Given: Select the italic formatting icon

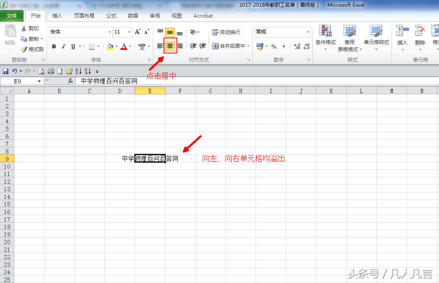Looking at the screenshot, I should [x=63, y=46].
